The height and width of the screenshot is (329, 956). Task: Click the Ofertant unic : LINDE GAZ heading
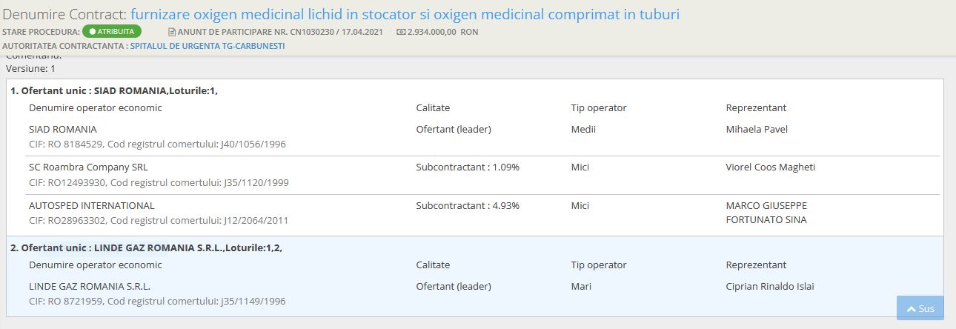146,247
